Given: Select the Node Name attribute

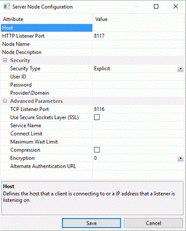Looking at the screenshot, I should pos(16,44).
